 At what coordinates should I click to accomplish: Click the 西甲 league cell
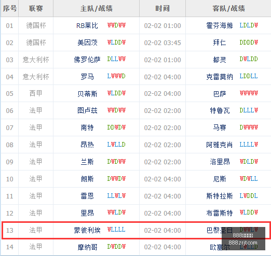click(x=36, y=93)
